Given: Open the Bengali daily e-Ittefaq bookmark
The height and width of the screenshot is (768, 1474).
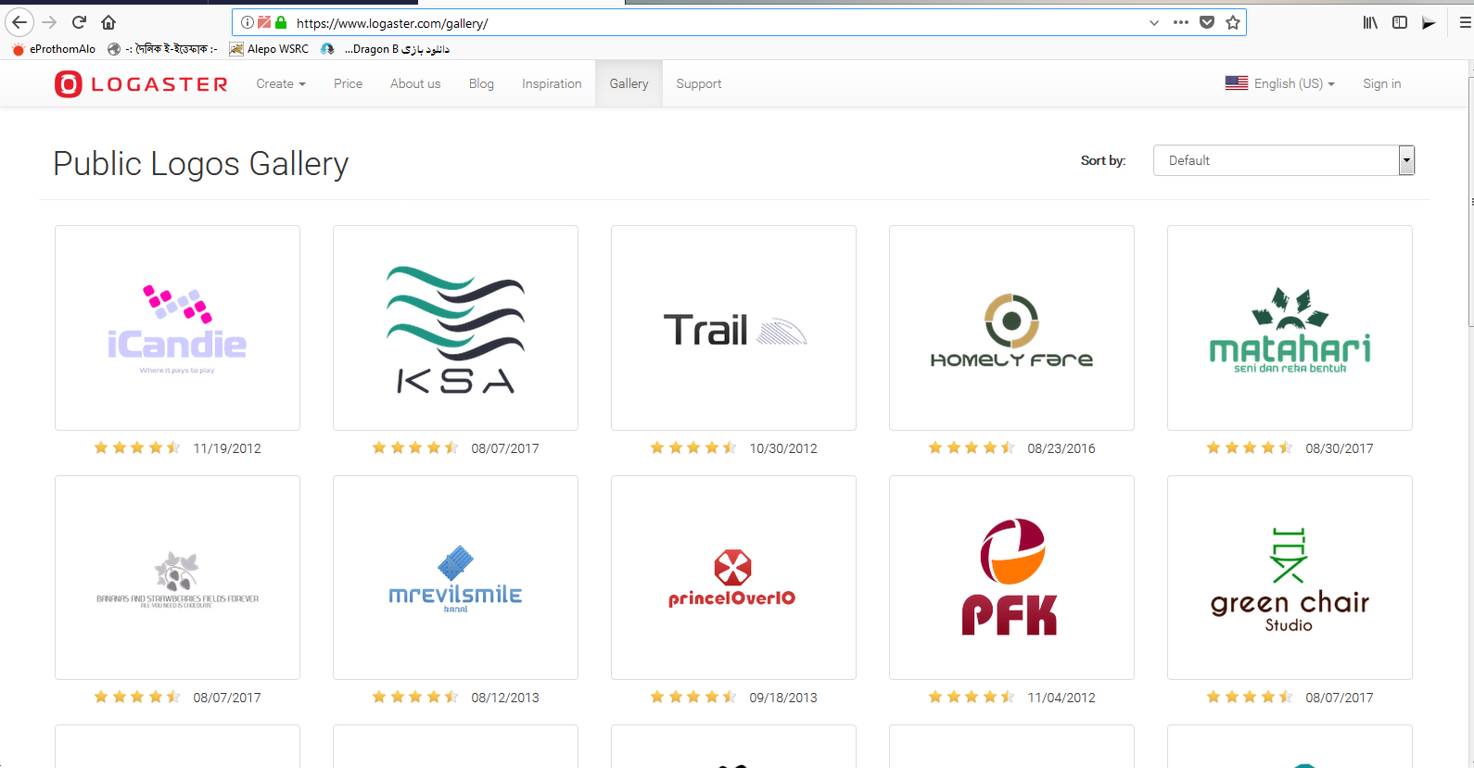Looking at the screenshot, I should coord(162,49).
